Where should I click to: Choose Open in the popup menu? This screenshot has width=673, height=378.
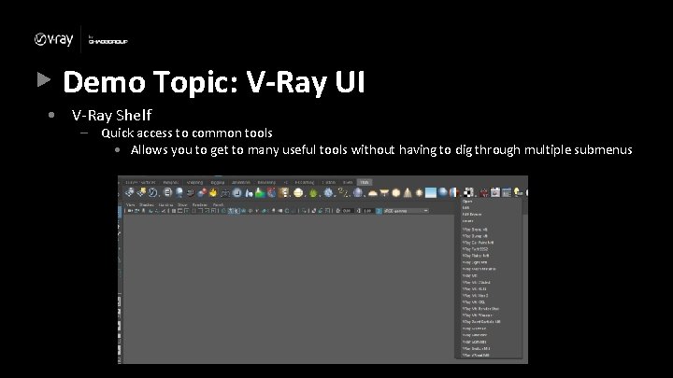pyautogui.click(x=467, y=201)
